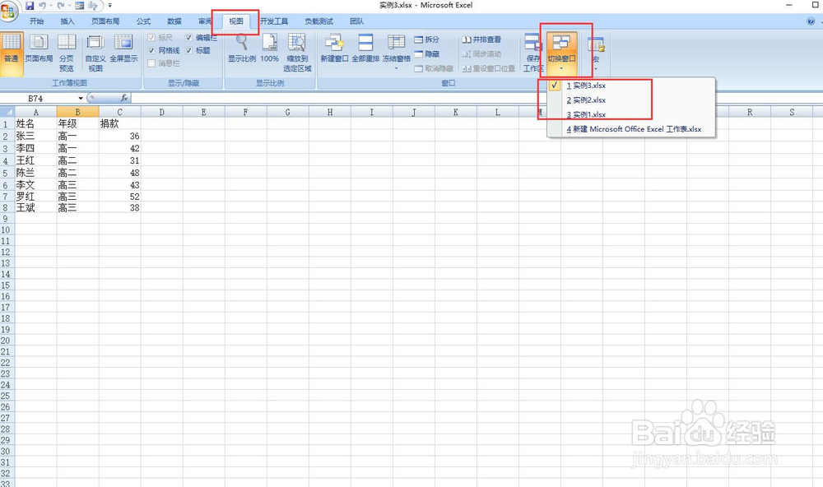Click Reset Window Position (重设窗口位置)

(489, 69)
